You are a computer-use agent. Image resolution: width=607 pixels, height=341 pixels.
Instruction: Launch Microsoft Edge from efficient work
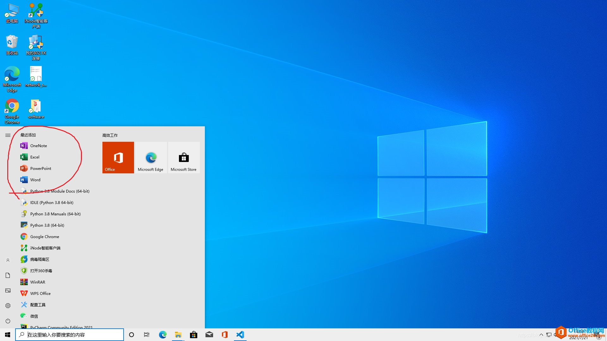150,157
